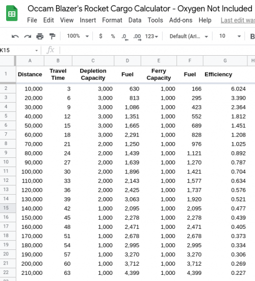This screenshot has height=281, width=255.
Task: Select efficiency cell 0.227
Action: (x=225, y=273)
